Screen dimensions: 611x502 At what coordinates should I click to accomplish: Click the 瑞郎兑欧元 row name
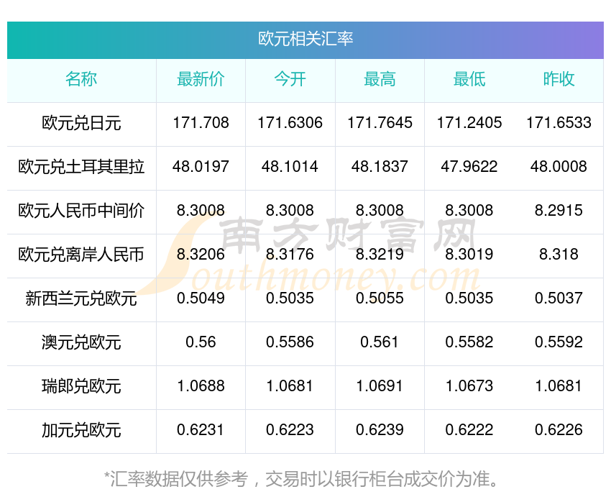[x=81, y=386]
